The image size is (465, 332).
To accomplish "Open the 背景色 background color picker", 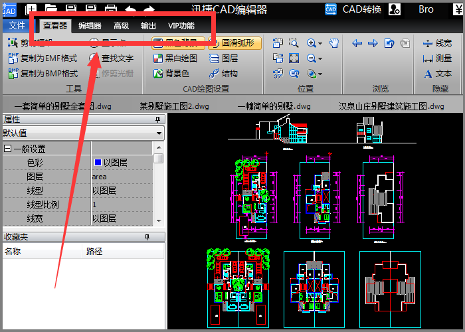I will click(x=171, y=73).
